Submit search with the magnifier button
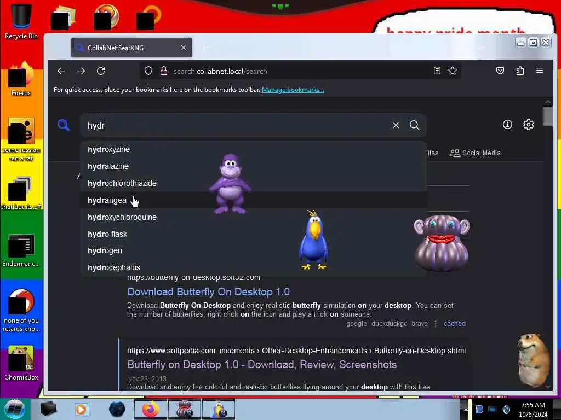 (414, 125)
